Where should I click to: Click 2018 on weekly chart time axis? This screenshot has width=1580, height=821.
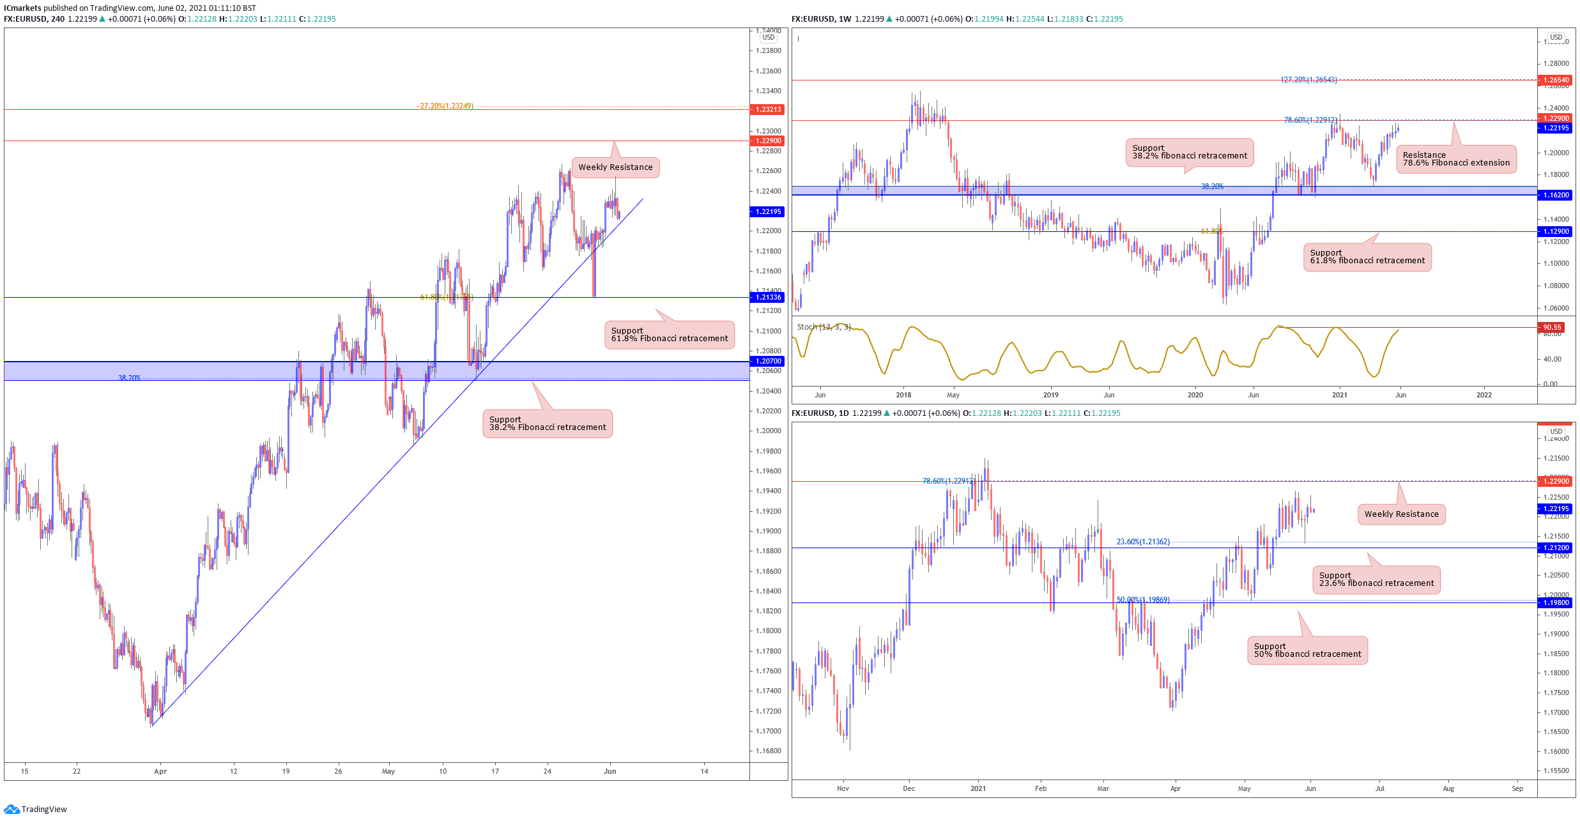click(903, 395)
